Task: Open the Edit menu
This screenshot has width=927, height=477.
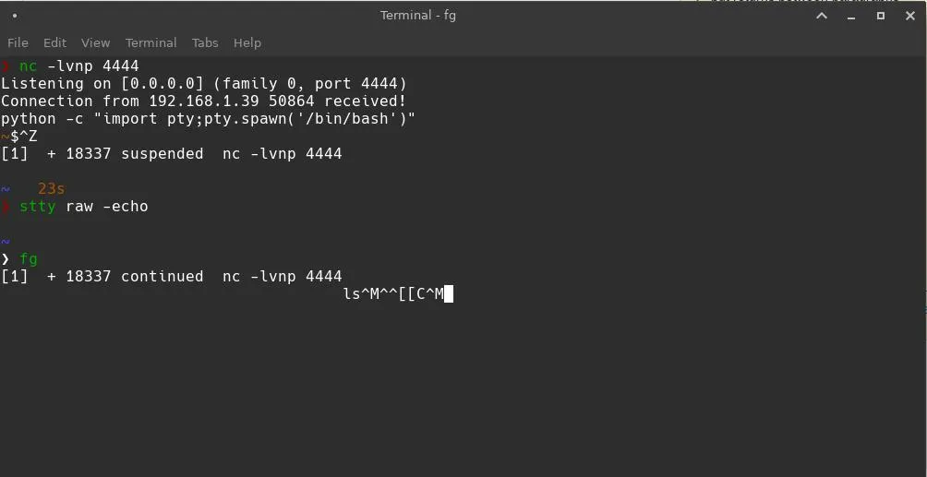Action: [54, 42]
